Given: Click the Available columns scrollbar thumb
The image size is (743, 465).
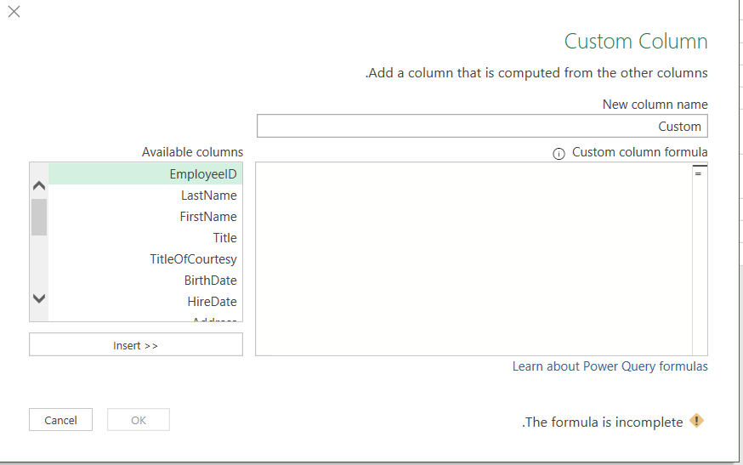Looking at the screenshot, I should pos(39,217).
